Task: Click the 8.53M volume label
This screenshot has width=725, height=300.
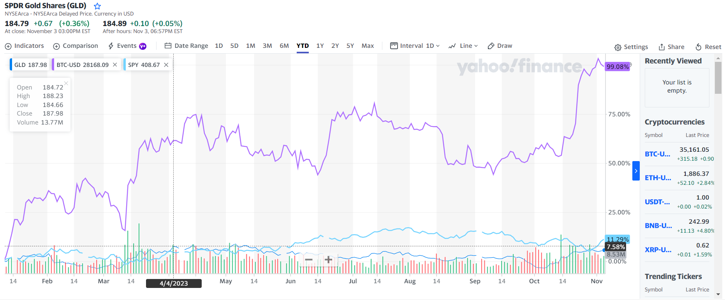Action: pos(616,254)
